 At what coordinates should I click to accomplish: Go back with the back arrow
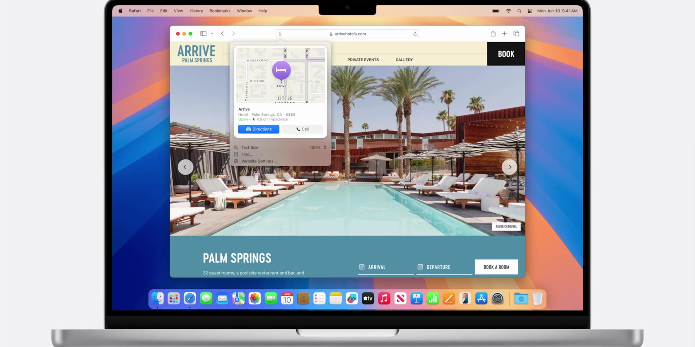(222, 34)
